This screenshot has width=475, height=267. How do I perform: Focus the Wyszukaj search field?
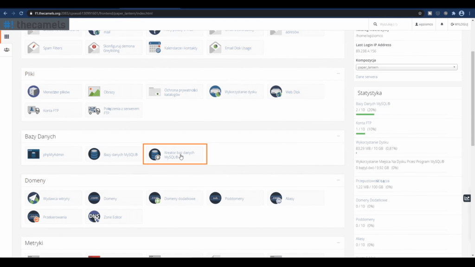pyautogui.click(x=392, y=24)
